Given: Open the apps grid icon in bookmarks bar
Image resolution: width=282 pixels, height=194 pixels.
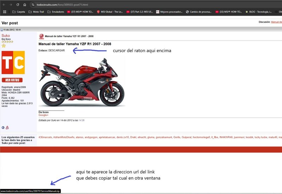Looking at the screenshot, I should point(5,12).
